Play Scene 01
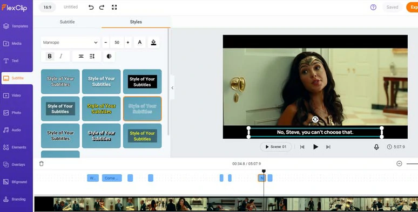 click(275, 147)
